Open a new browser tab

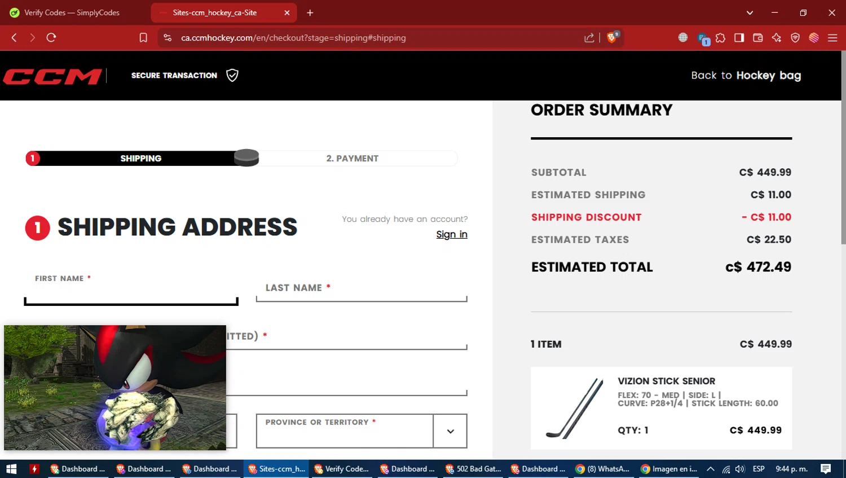(x=310, y=12)
